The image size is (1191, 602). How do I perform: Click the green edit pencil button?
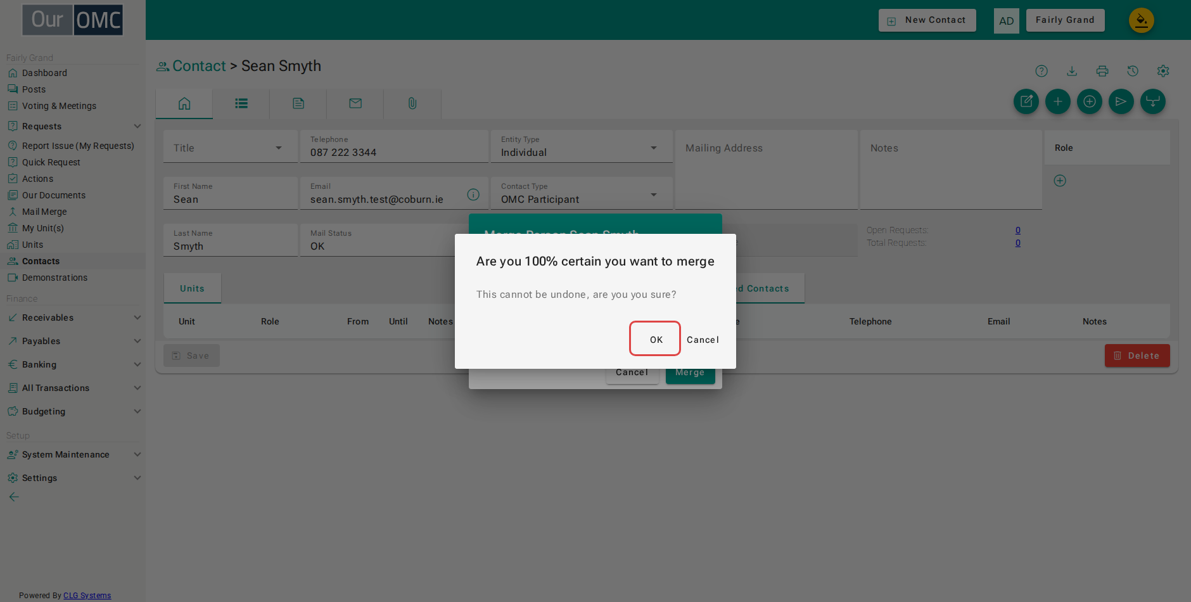pos(1026,101)
